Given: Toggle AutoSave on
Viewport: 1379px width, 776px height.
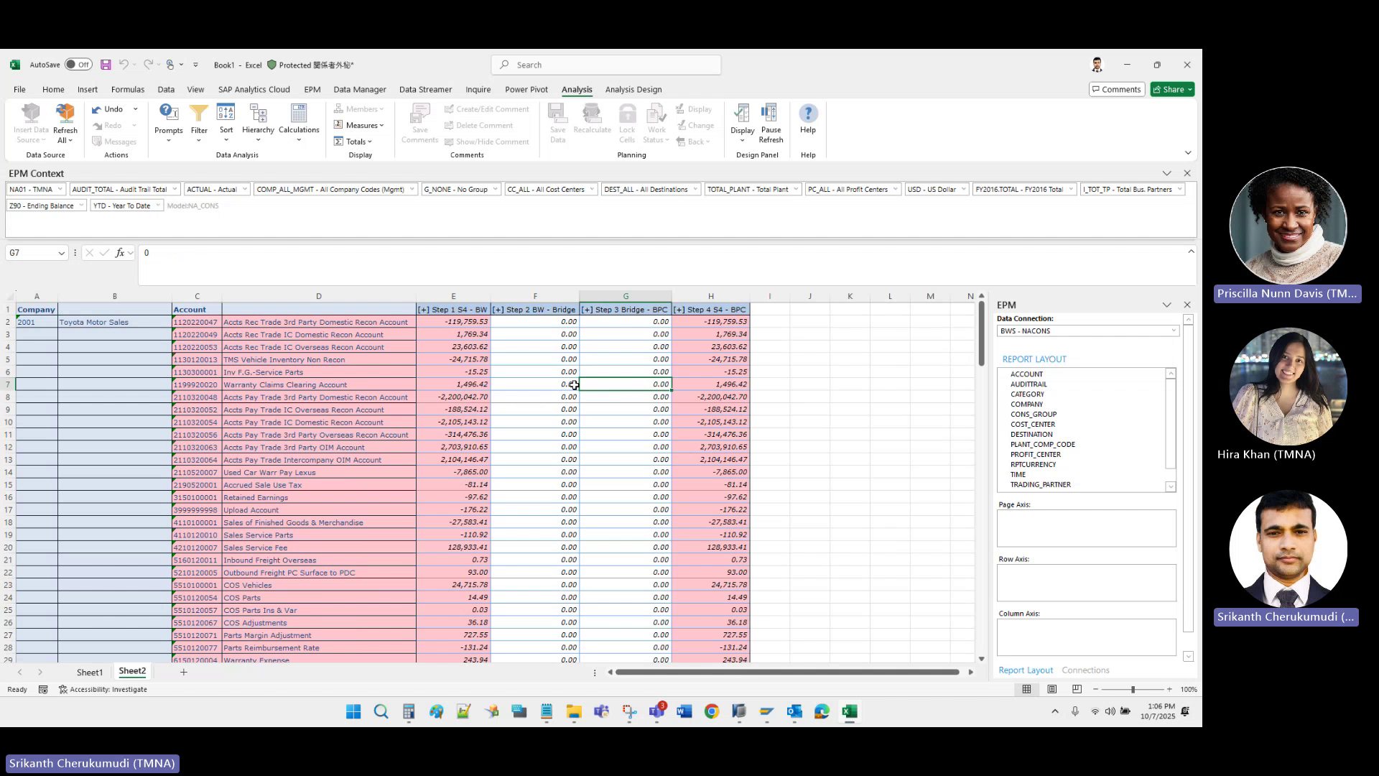Looking at the screenshot, I should pyautogui.click(x=79, y=64).
